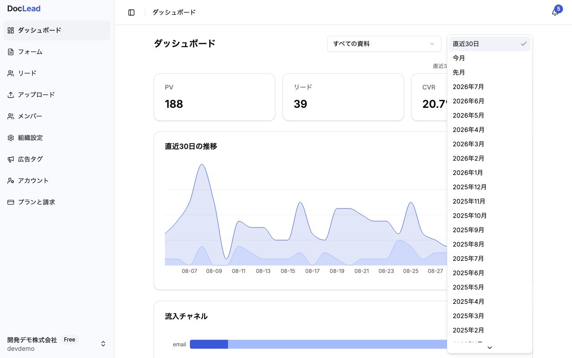Choose 2026年5月 from the list
This screenshot has width=572, height=358.
tap(490, 115)
